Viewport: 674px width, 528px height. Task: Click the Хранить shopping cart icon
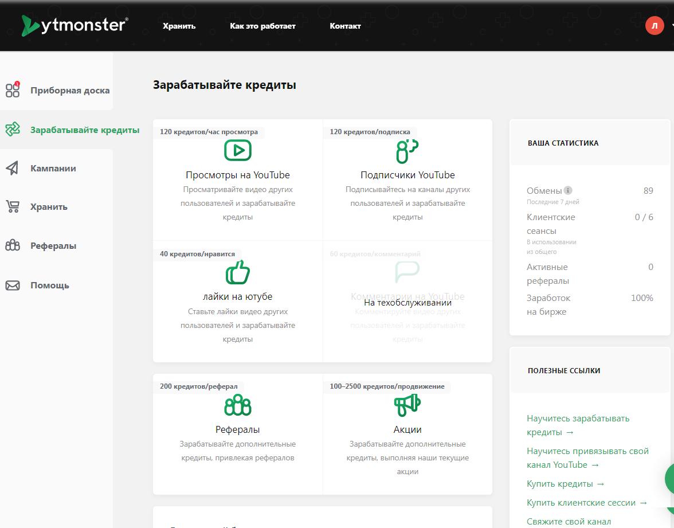click(13, 206)
